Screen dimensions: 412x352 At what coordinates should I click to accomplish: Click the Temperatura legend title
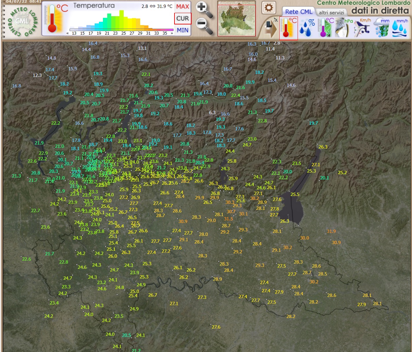[94, 6]
